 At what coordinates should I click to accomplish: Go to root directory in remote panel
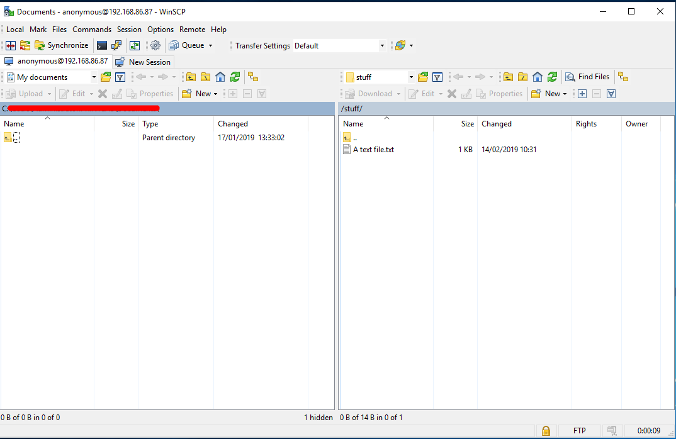[523, 77]
